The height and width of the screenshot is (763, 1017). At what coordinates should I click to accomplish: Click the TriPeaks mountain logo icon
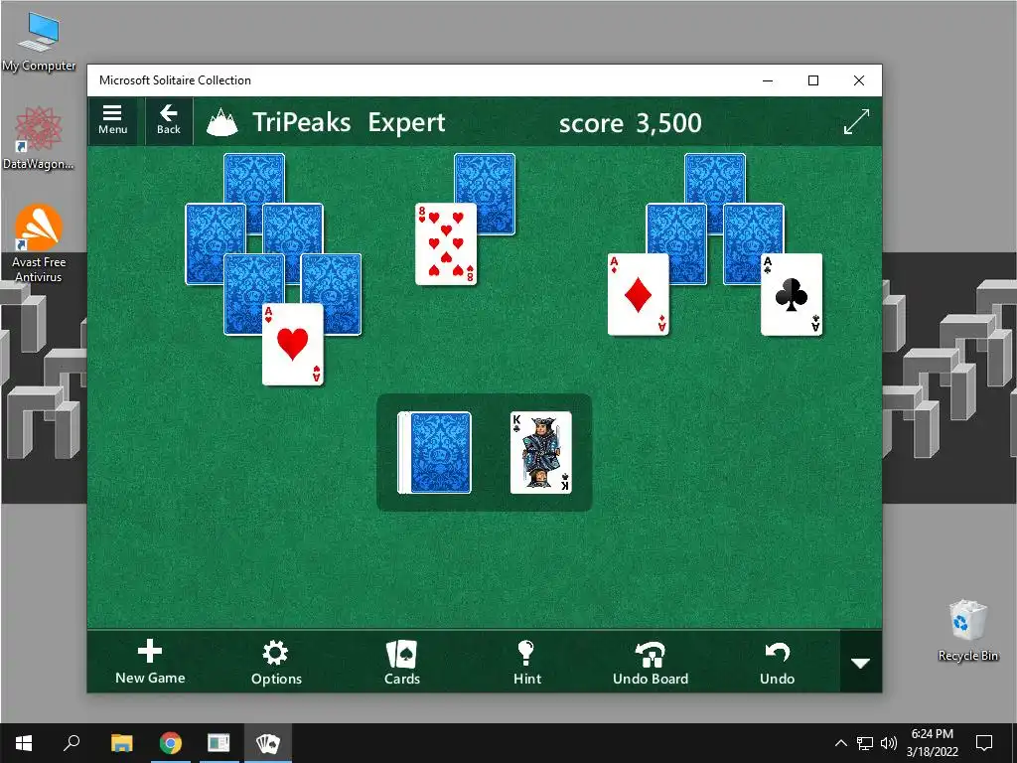click(x=221, y=122)
